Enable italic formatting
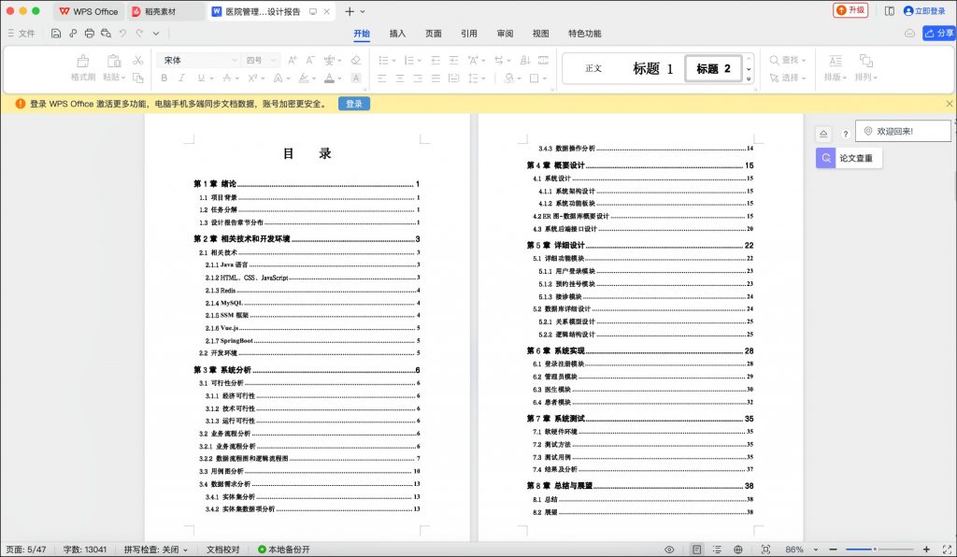The width and height of the screenshot is (957, 557). point(182,78)
